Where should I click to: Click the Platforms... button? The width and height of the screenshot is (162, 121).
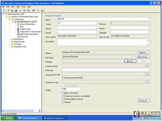coord(143,53)
